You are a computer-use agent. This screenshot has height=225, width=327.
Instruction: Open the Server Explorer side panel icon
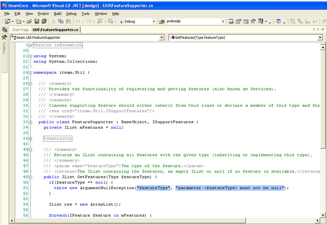(4, 30)
